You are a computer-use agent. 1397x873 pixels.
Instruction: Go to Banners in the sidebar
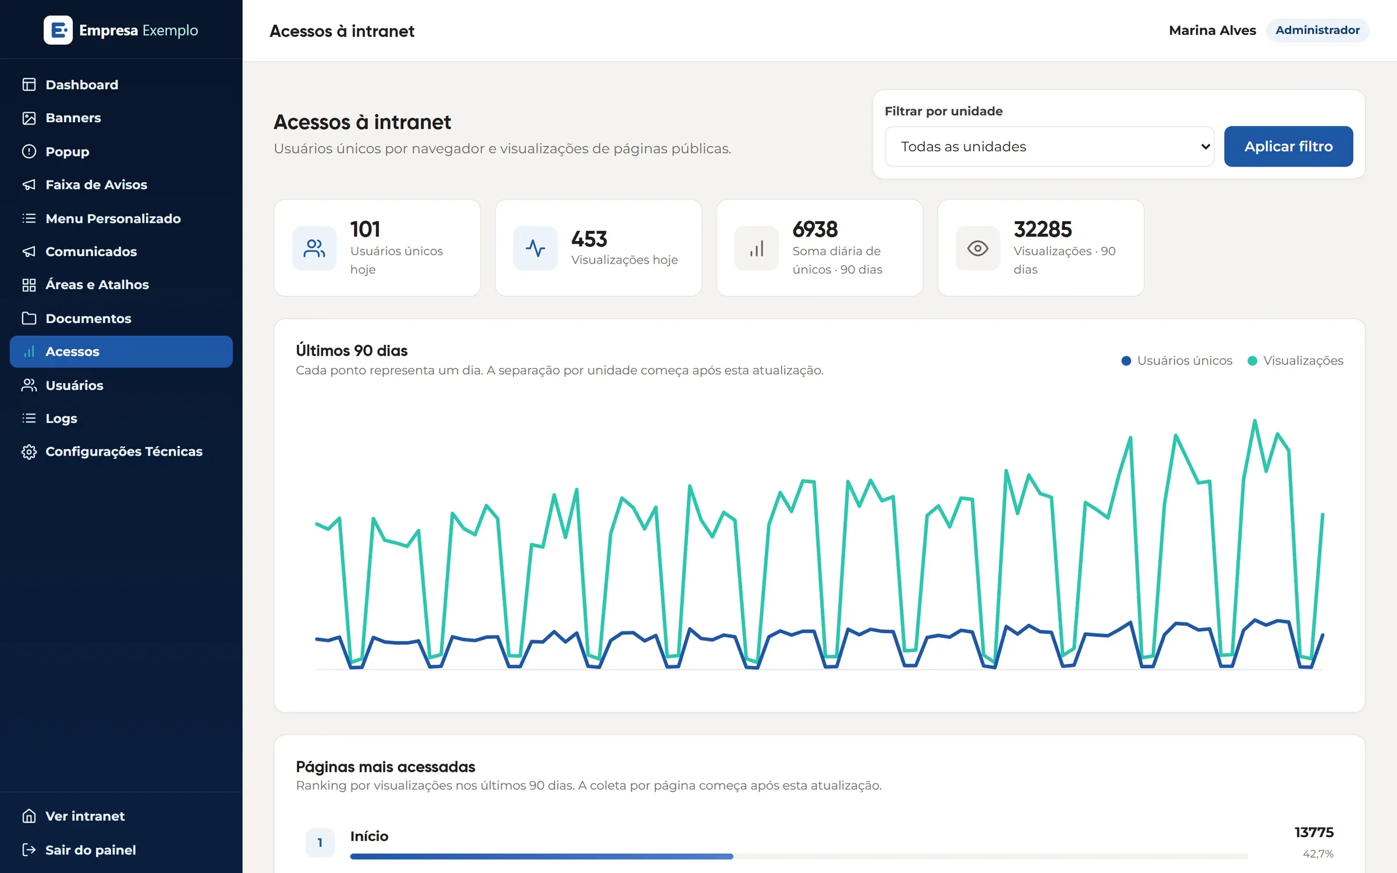[73, 118]
